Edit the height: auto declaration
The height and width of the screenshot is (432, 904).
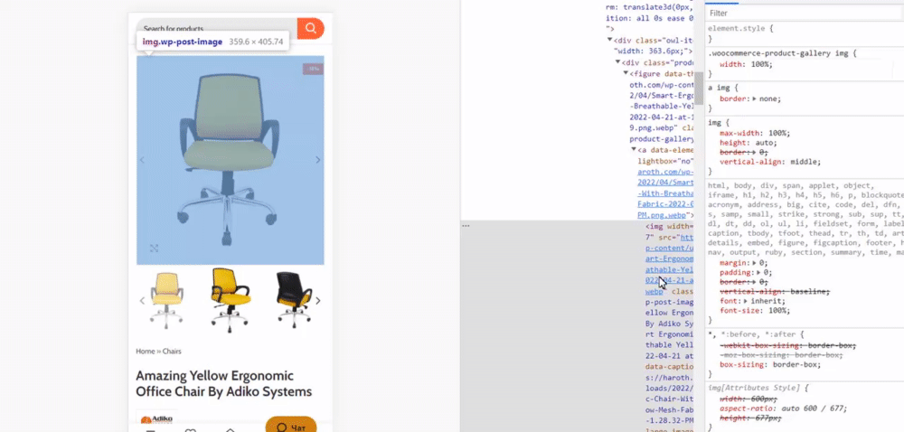(749, 143)
